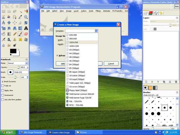Open the Paintbrush Mode dropdown

[x=18, y=63]
